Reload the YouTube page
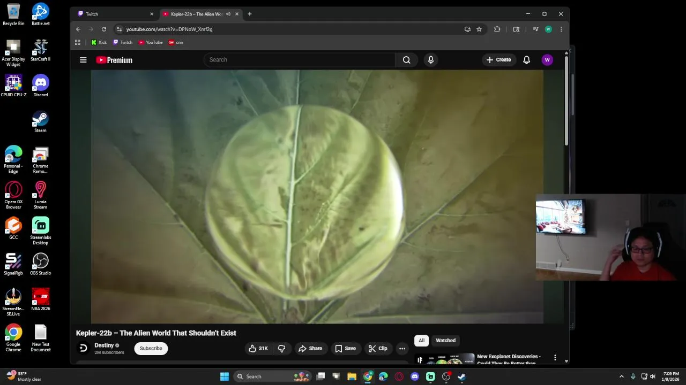The image size is (686, 385). [x=104, y=29]
